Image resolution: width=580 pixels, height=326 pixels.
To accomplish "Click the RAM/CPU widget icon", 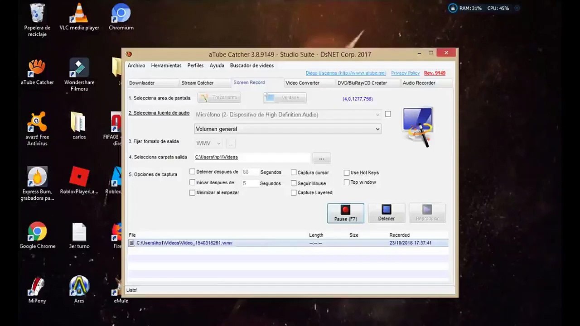I will (x=452, y=8).
